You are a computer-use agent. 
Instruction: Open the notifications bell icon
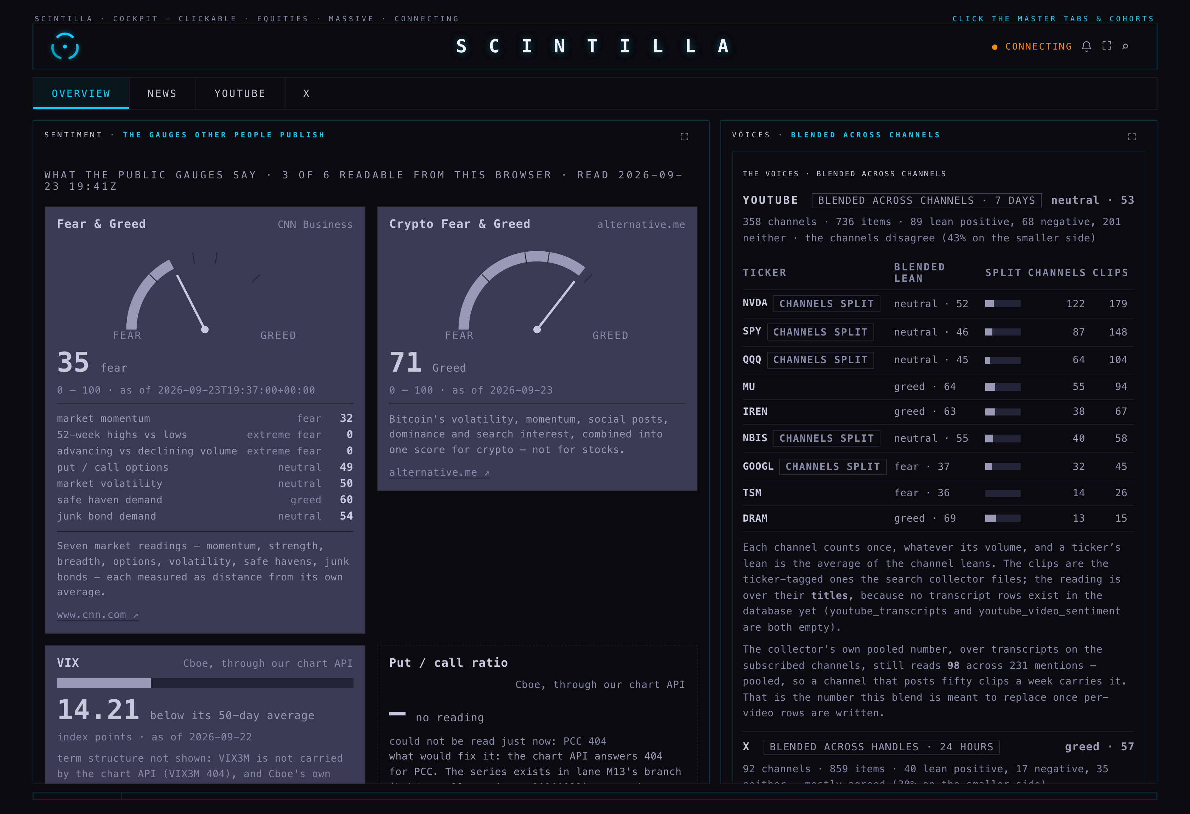pos(1087,47)
